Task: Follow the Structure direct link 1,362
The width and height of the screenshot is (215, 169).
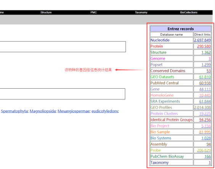Action: [x=206, y=52]
